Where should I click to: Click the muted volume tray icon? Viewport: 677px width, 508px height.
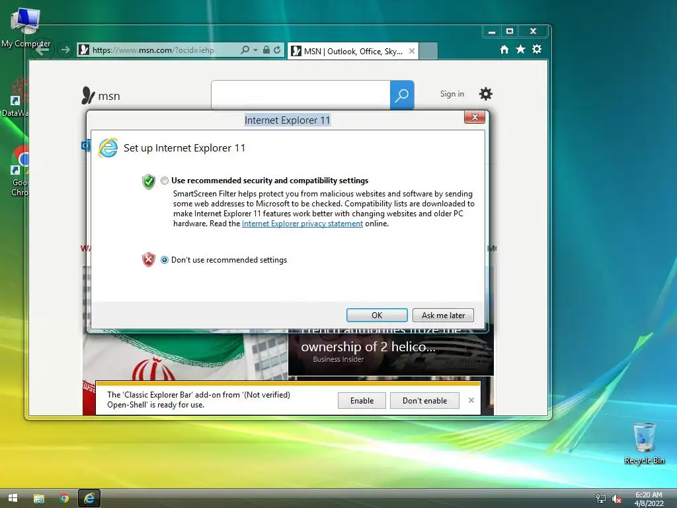[x=617, y=499]
